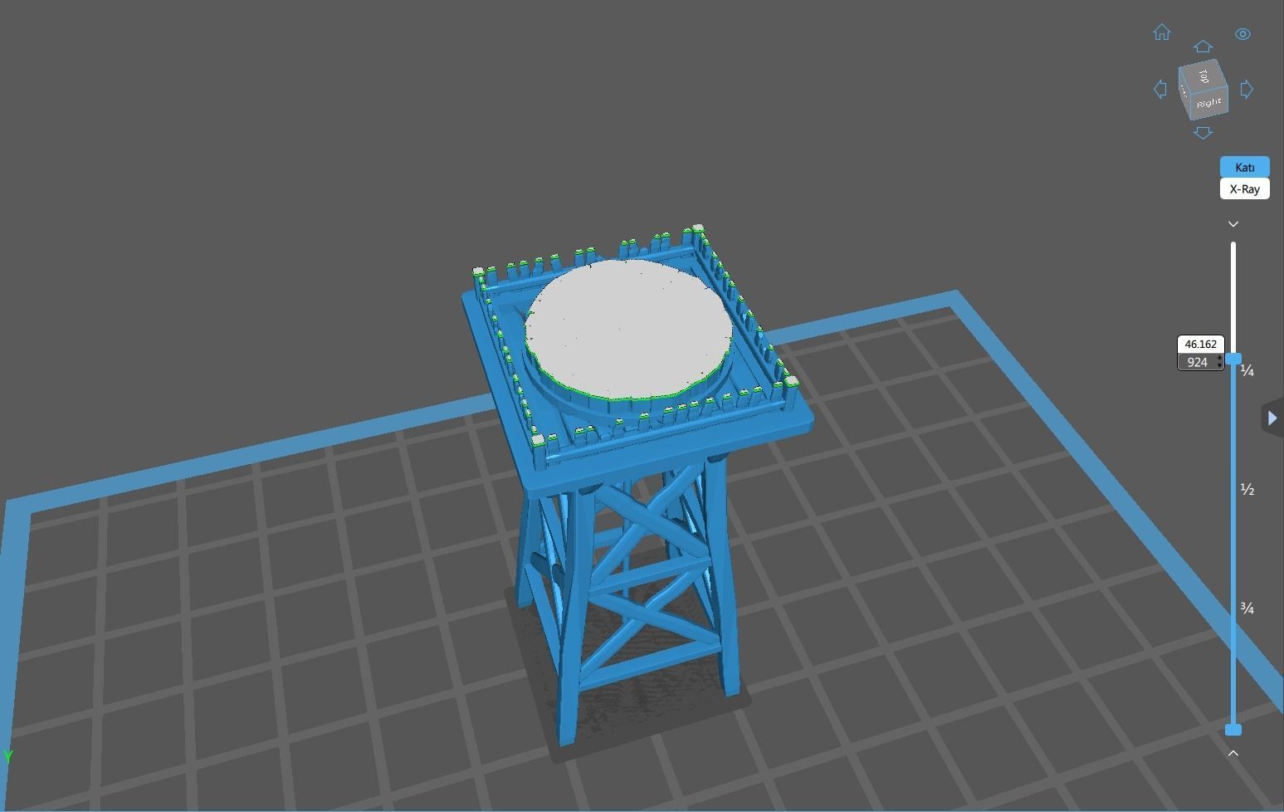This screenshot has width=1284, height=812.
Task: Rotate view up with the up arrow
Action: pos(1203,46)
